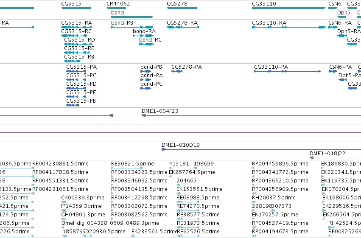Select the CG33110 gene bar
Image resolution: width=361 pixels, height=238 pixels.
289,8
